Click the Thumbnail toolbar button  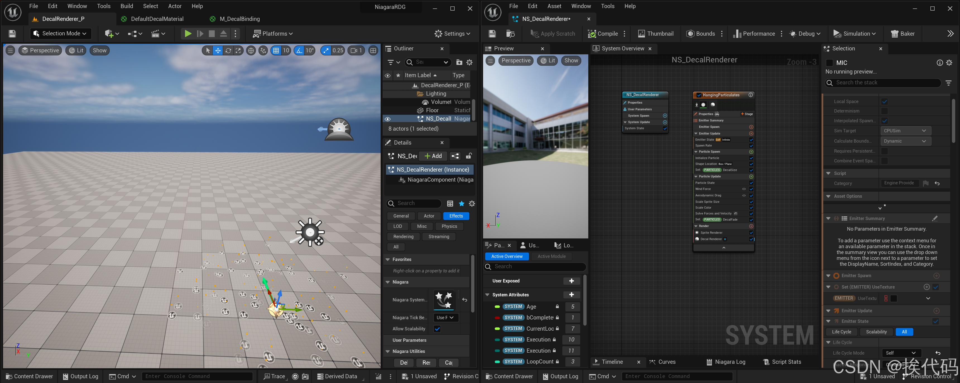[656, 33]
